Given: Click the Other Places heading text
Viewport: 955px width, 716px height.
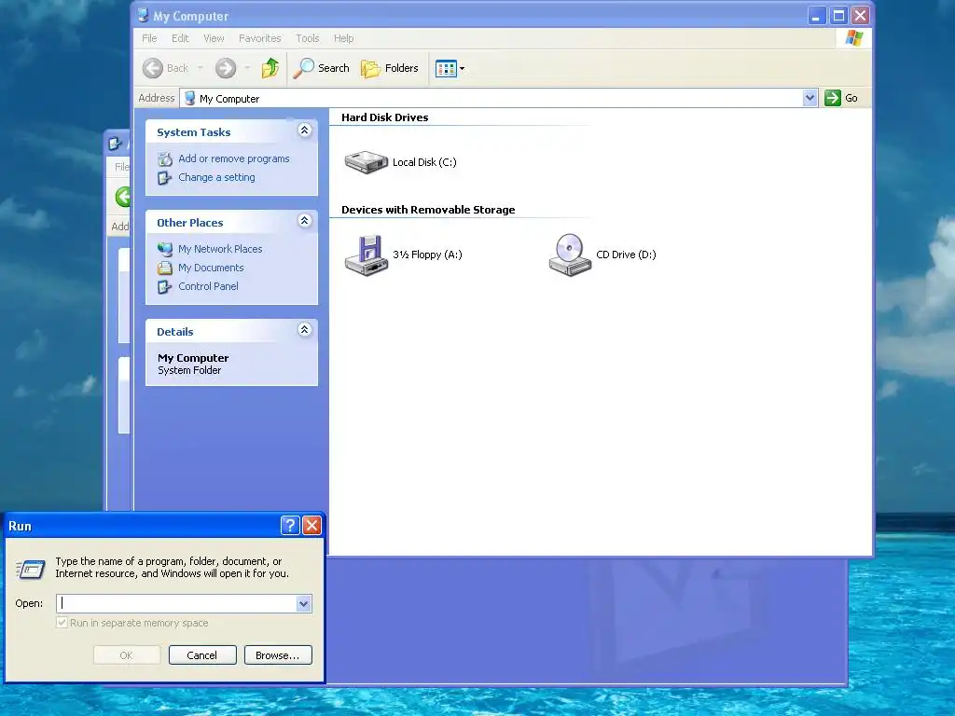Looking at the screenshot, I should [x=190, y=223].
